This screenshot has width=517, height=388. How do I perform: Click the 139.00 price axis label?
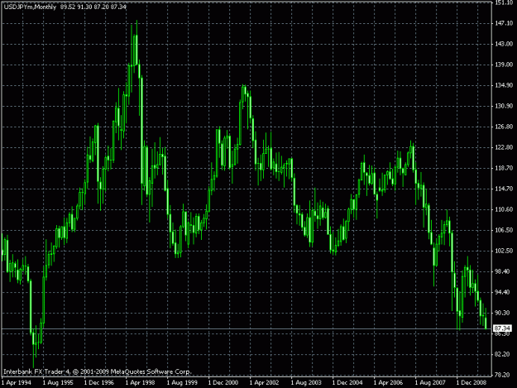click(504, 65)
